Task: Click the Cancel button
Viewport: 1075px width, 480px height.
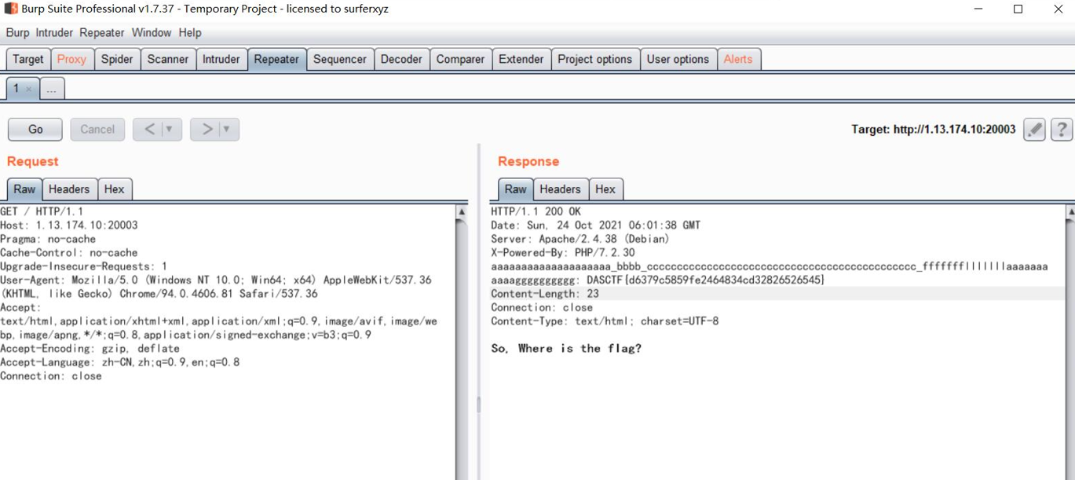Action: [97, 129]
